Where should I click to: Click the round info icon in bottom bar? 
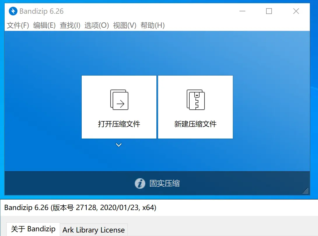140,183
